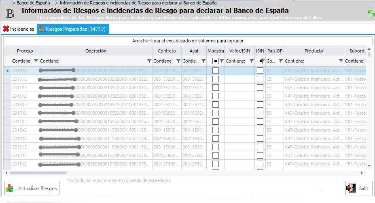Open filter funnel for País OP column

coord(281,61)
